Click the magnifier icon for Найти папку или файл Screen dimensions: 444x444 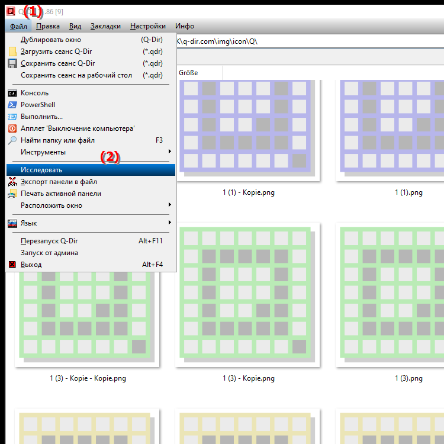[12, 140]
